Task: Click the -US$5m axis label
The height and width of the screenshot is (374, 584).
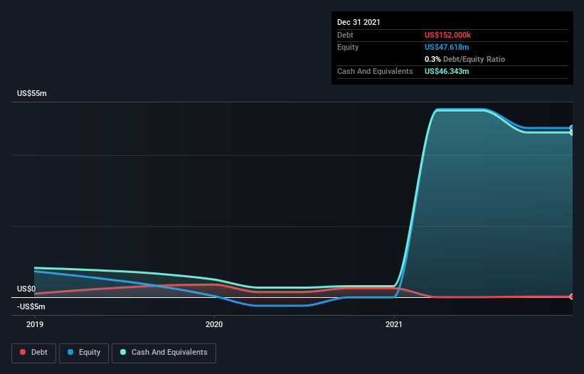Action: point(31,306)
